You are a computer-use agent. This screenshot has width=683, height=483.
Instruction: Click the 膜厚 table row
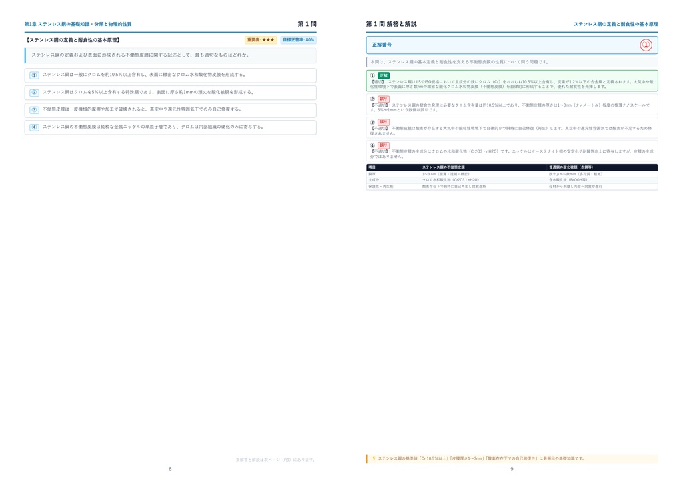(512, 173)
